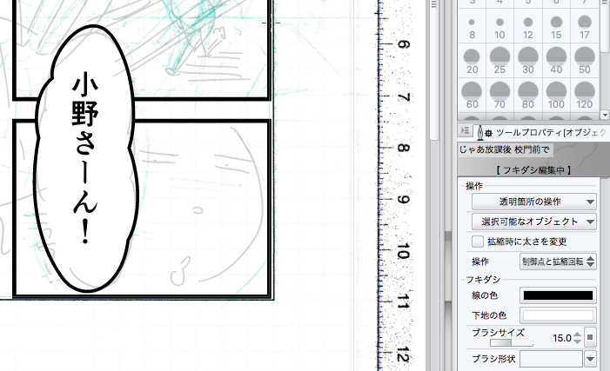
Task: Enable 拡縮時に太さを変更 checkbox
Action: click(x=478, y=242)
